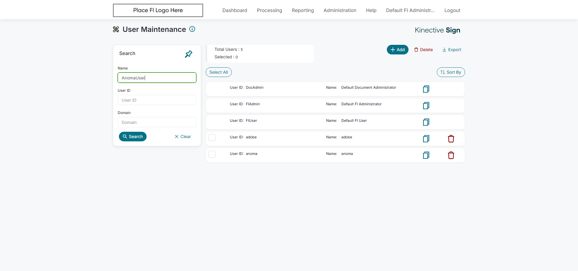The width and height of the screenshot is (578, 271).
Task: Click the 'FIAdmin' user ID text
Action: pyautogui.click(x=253, y=104)
